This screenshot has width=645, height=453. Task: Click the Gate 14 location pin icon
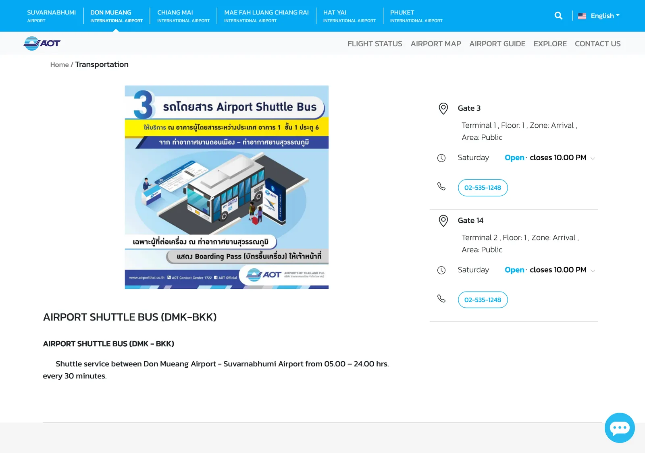tap(443, 221)
